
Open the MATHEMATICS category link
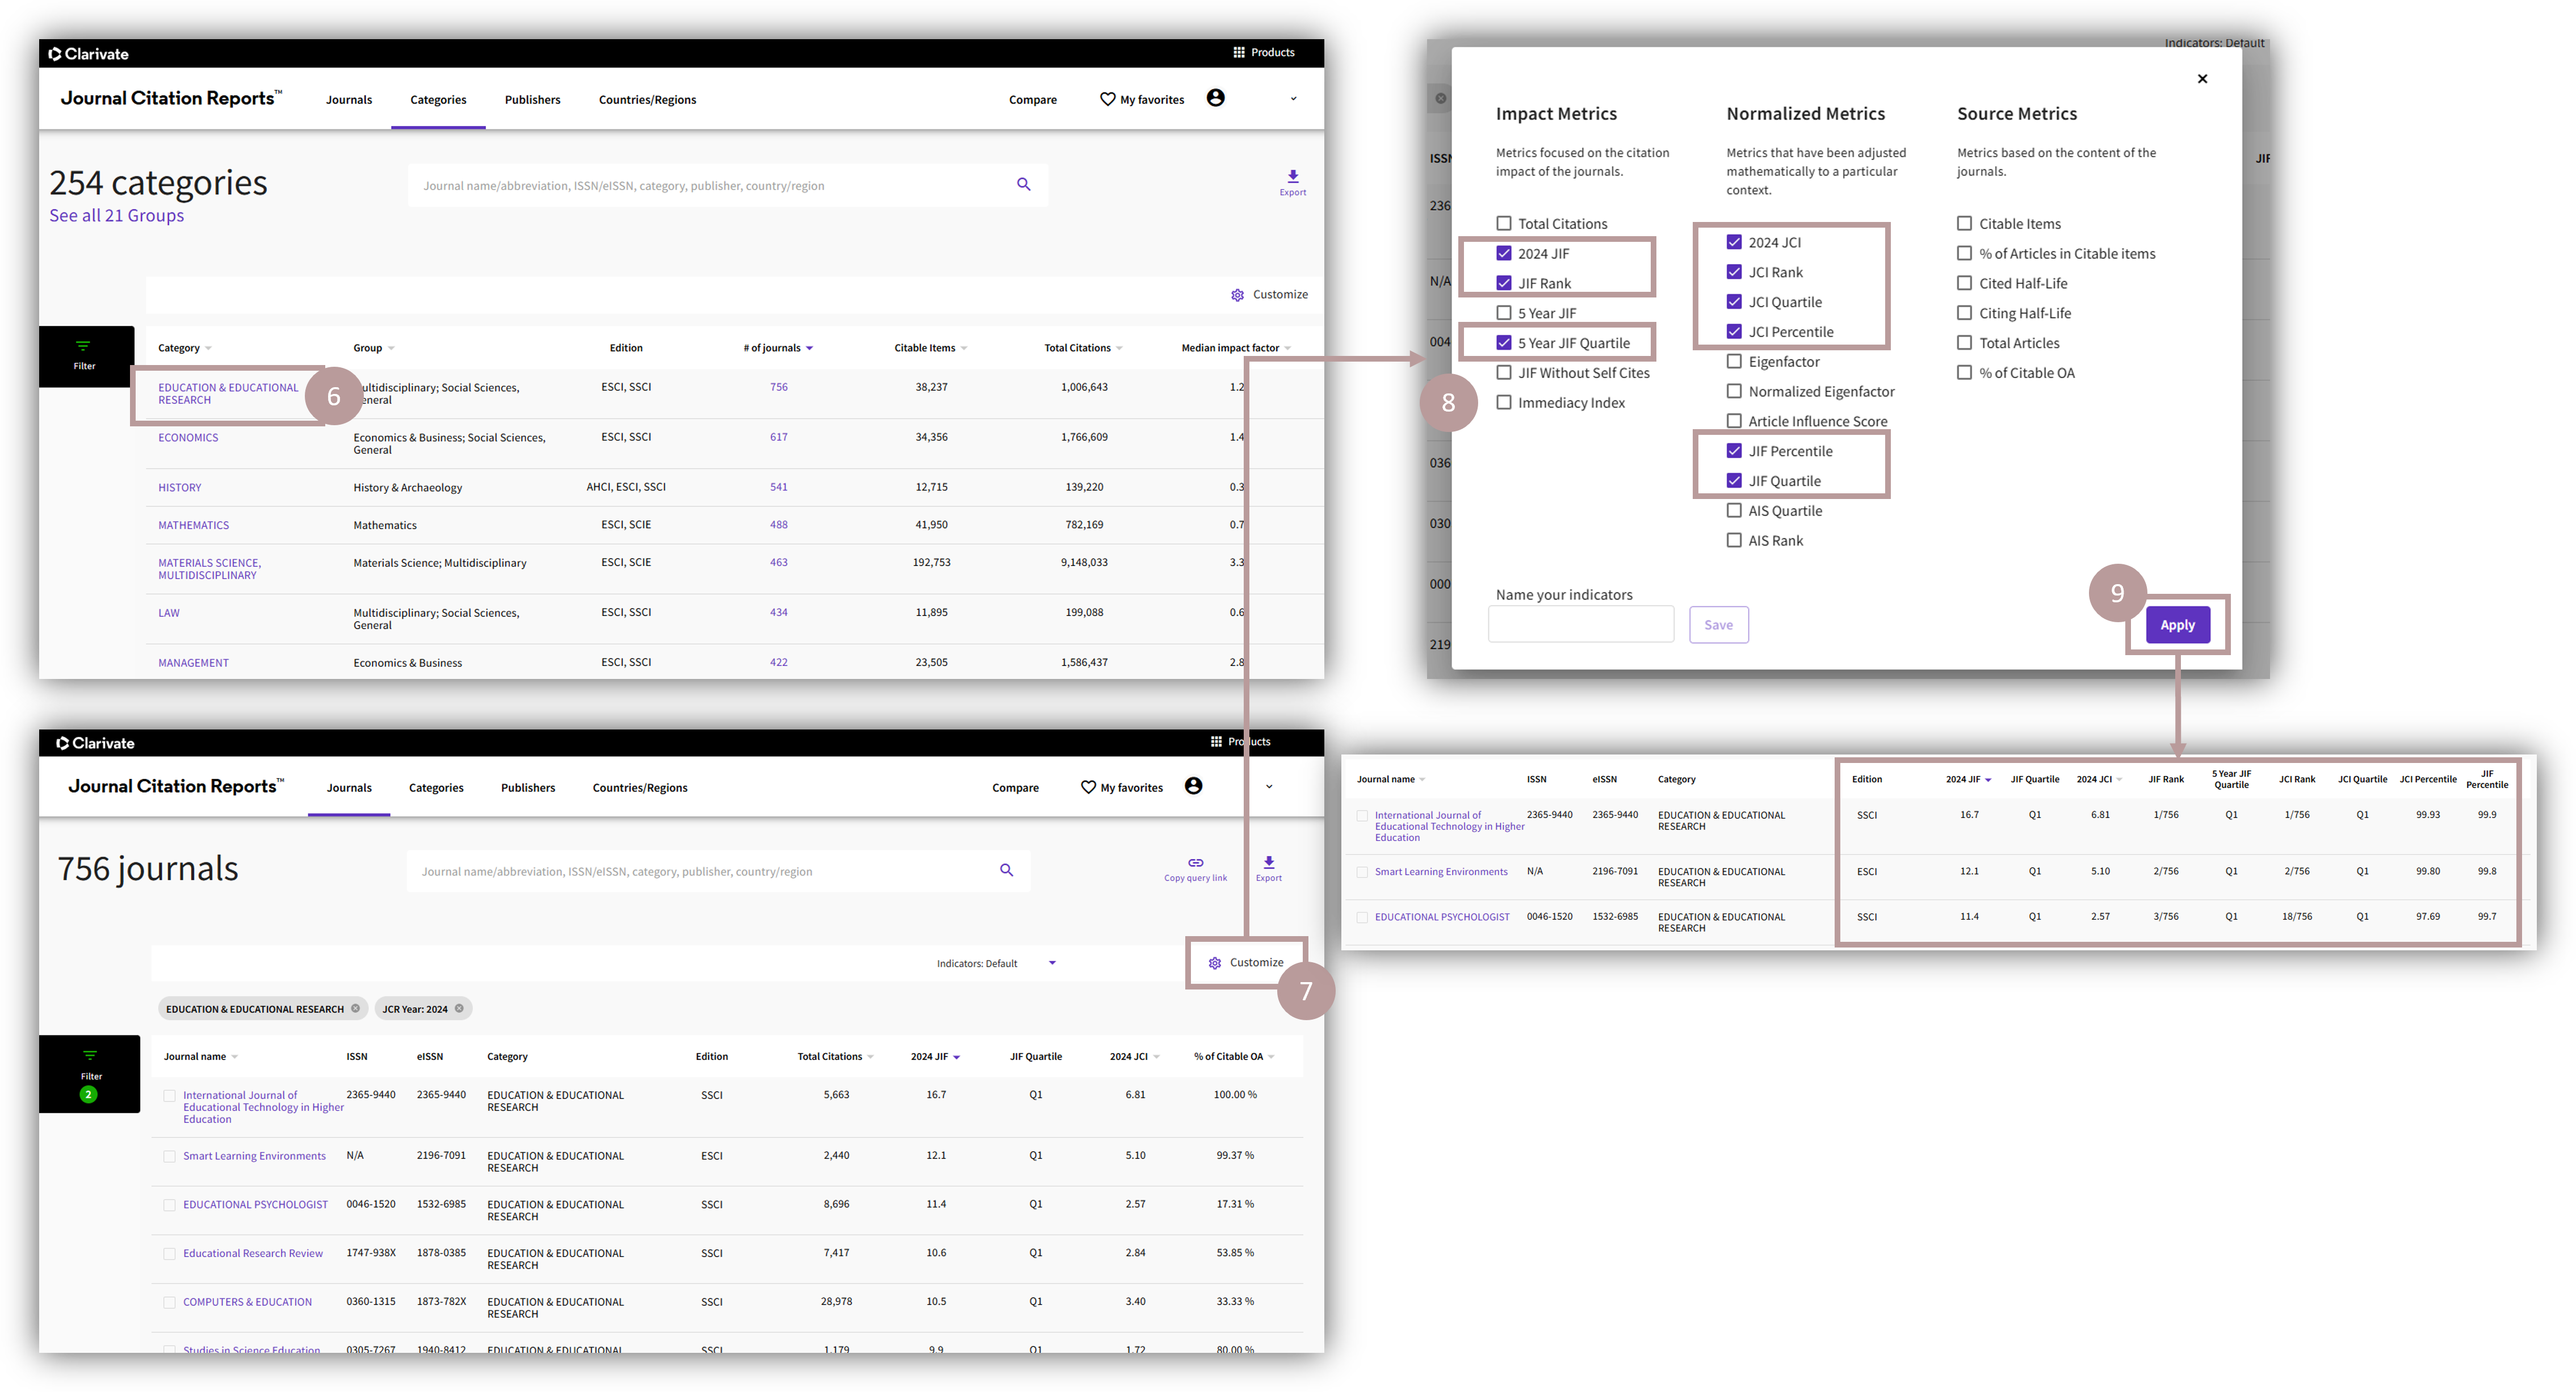(193, 525)
